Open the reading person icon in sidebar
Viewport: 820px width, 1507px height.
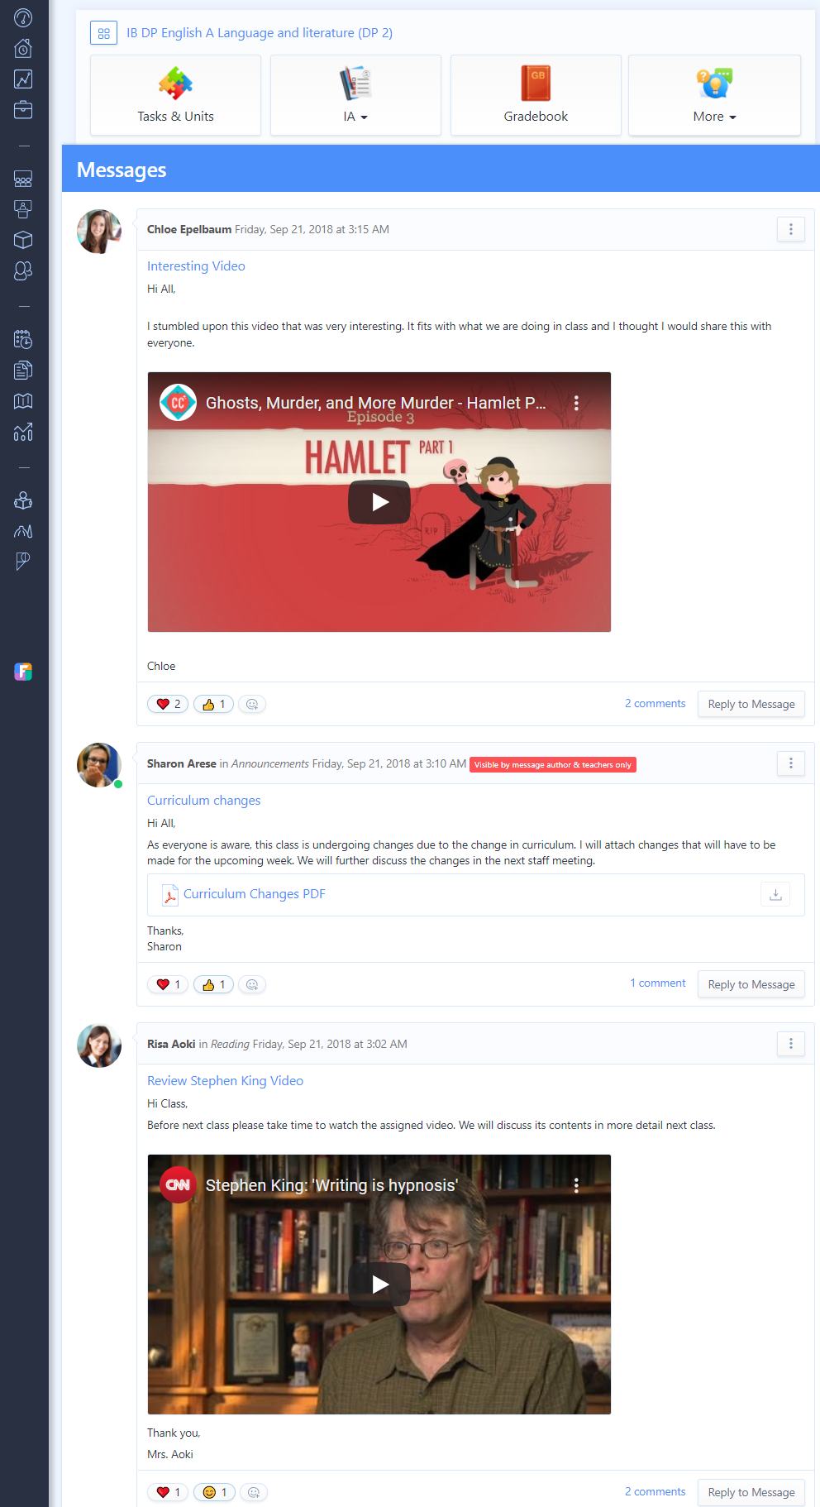point(23,500)
